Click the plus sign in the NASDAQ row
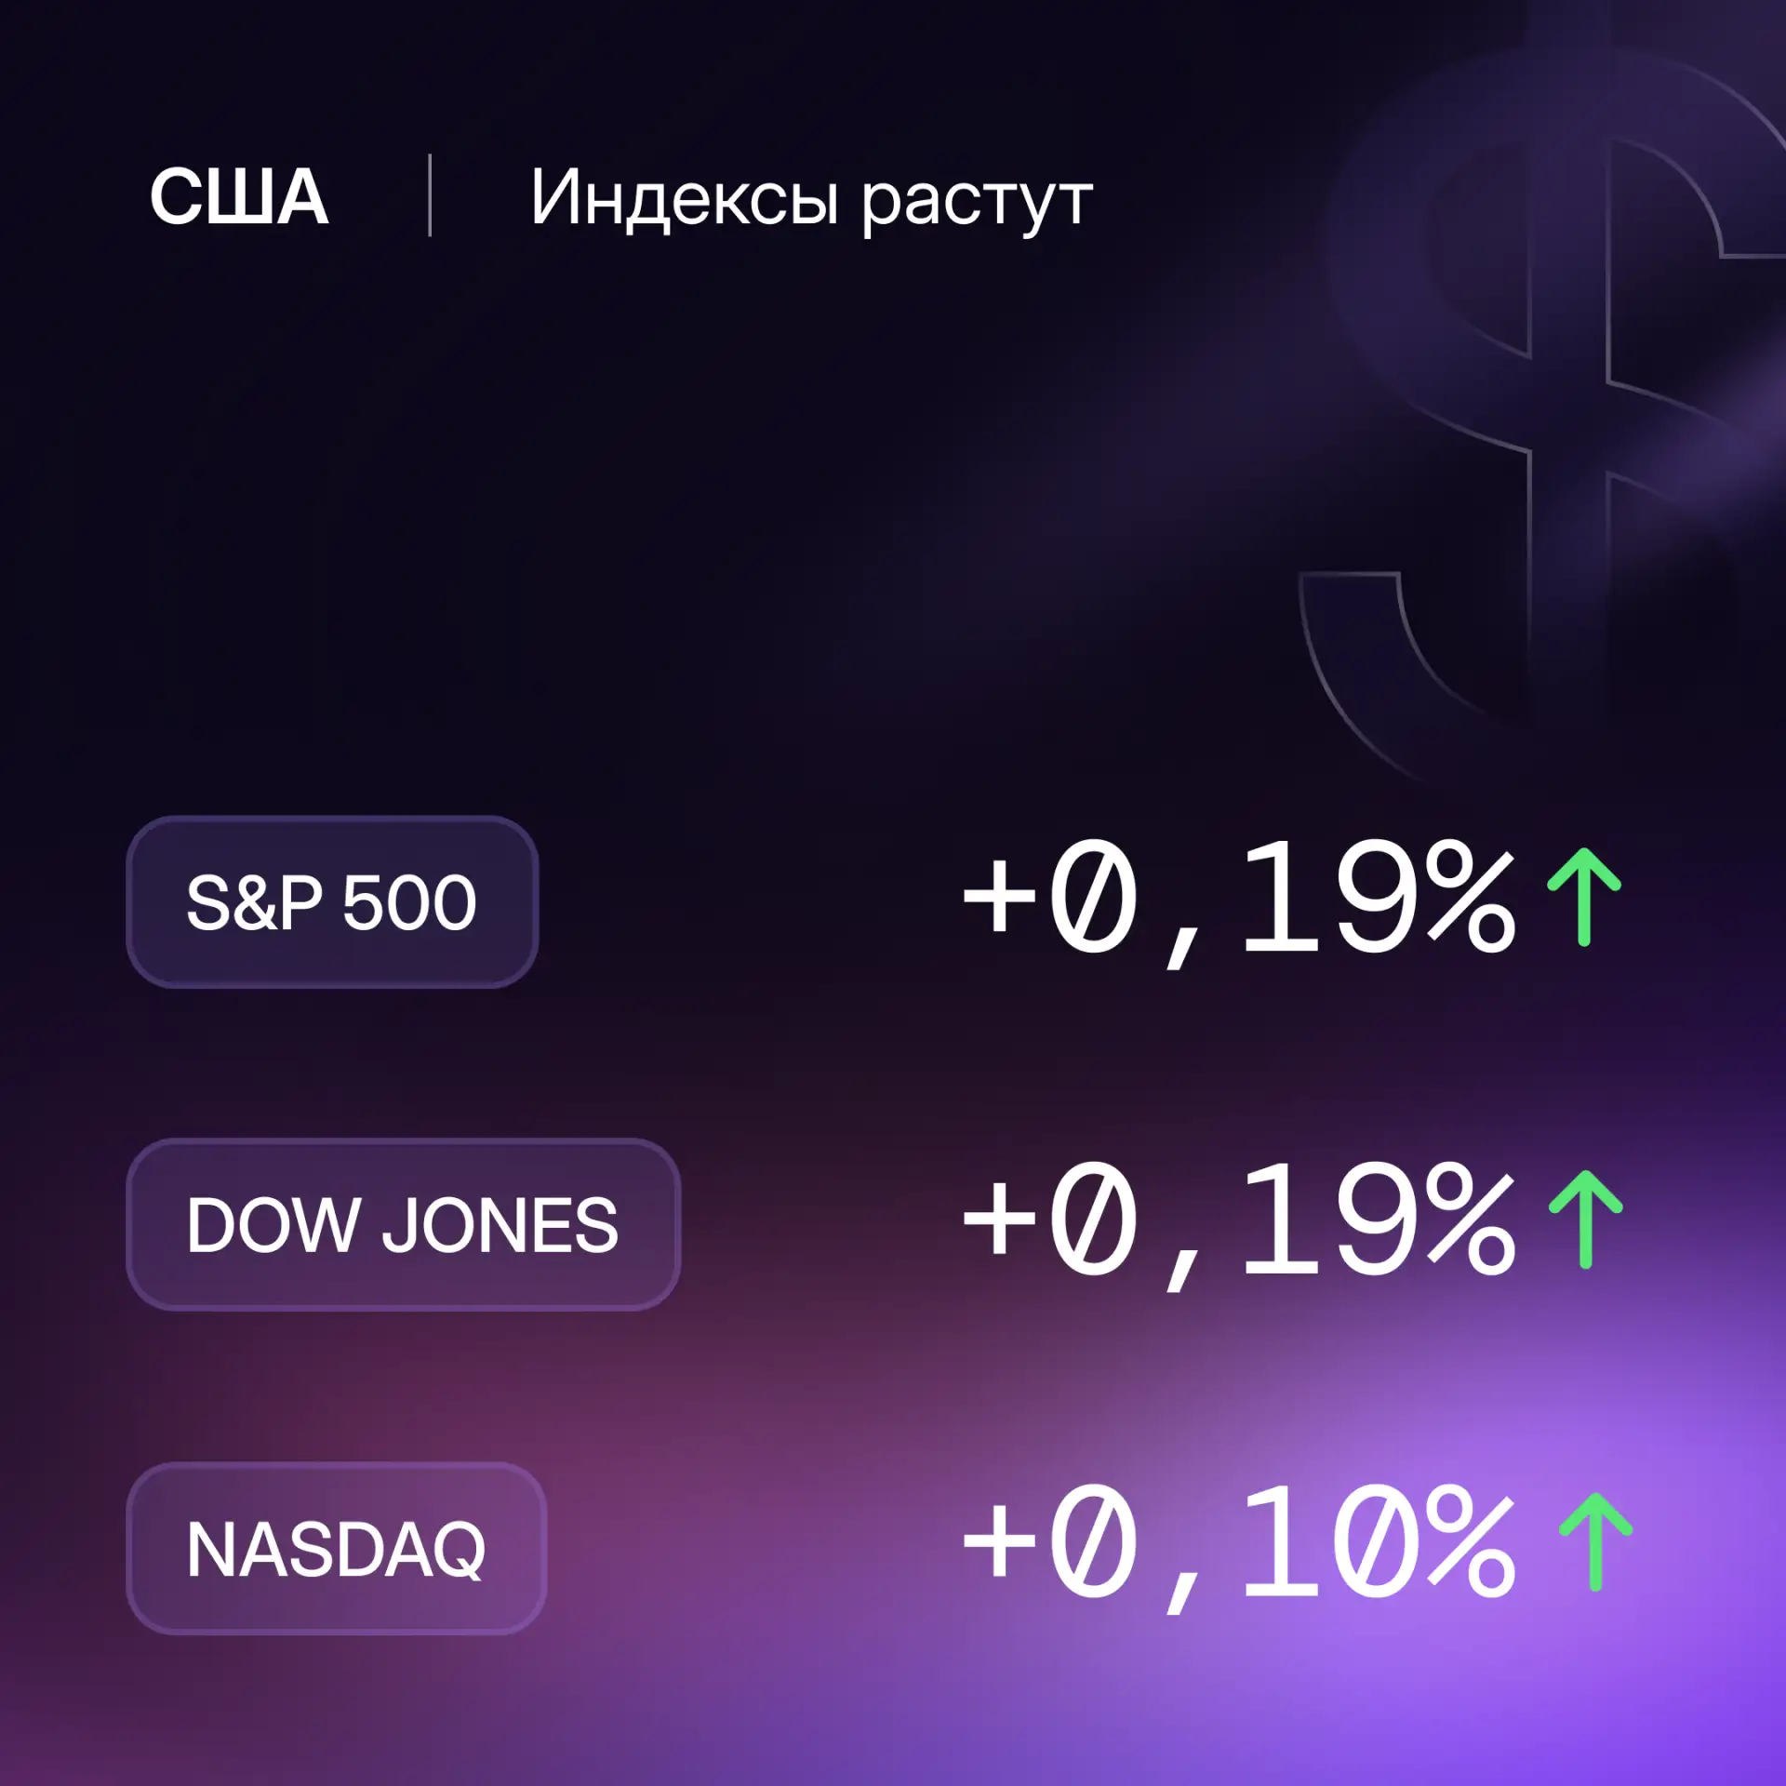The width and height of the screenshot is (1786, 1786). tap(999, 1541)
